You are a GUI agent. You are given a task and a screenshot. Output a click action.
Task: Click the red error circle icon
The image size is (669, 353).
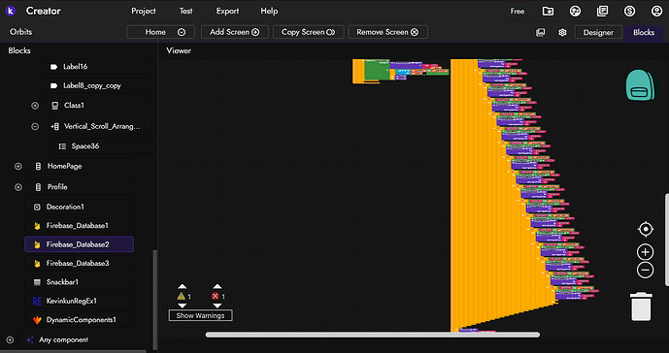pyautogui.click(x=216, y=296)
